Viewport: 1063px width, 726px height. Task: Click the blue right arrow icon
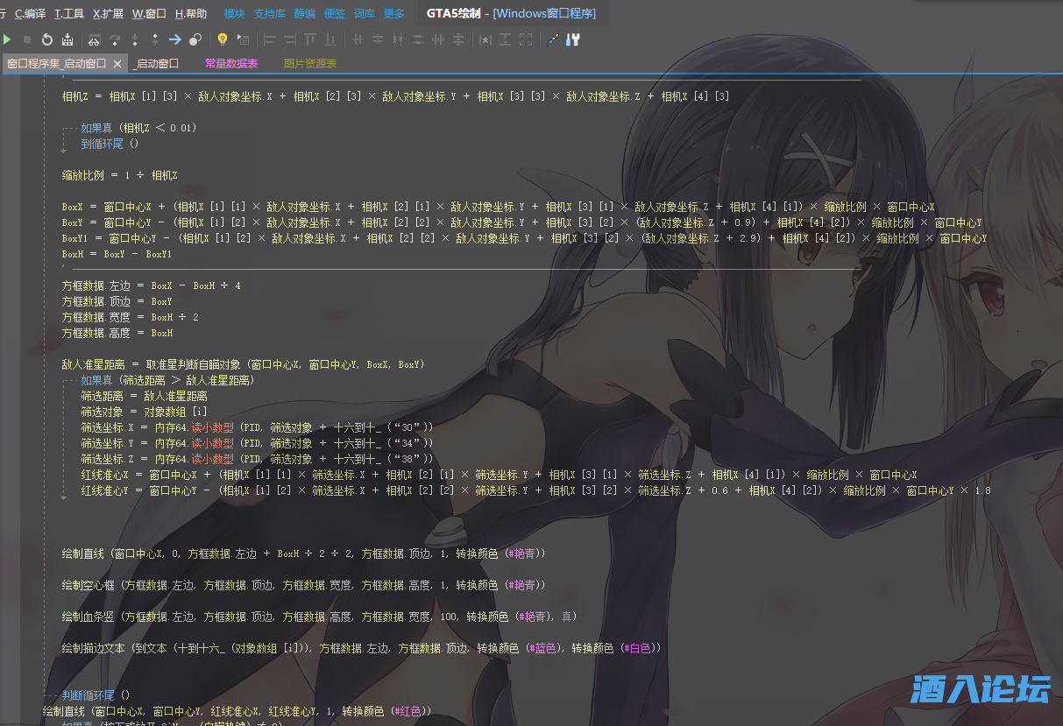(x=175, y=39)
